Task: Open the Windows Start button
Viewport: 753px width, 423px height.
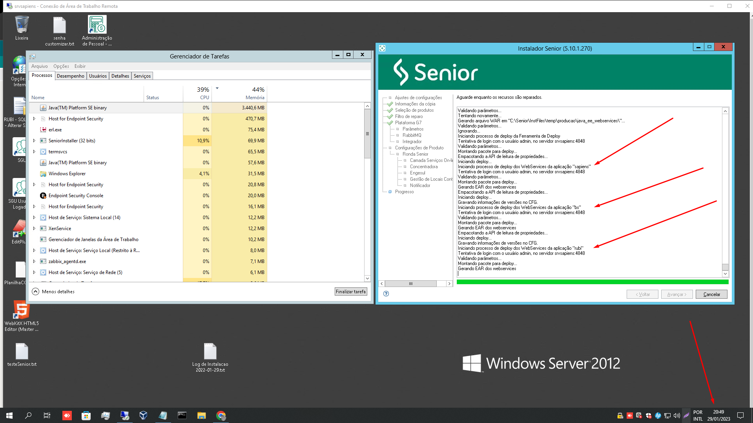Action: pyautogui.click(x=9, y=416)
